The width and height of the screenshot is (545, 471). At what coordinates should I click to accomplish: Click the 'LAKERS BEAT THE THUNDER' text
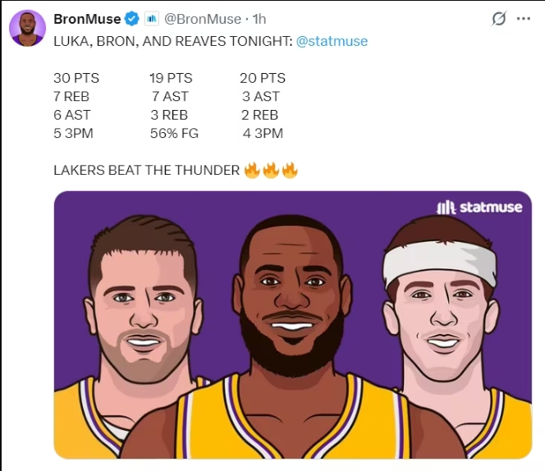pyautogui.click(x=146, y=171)
